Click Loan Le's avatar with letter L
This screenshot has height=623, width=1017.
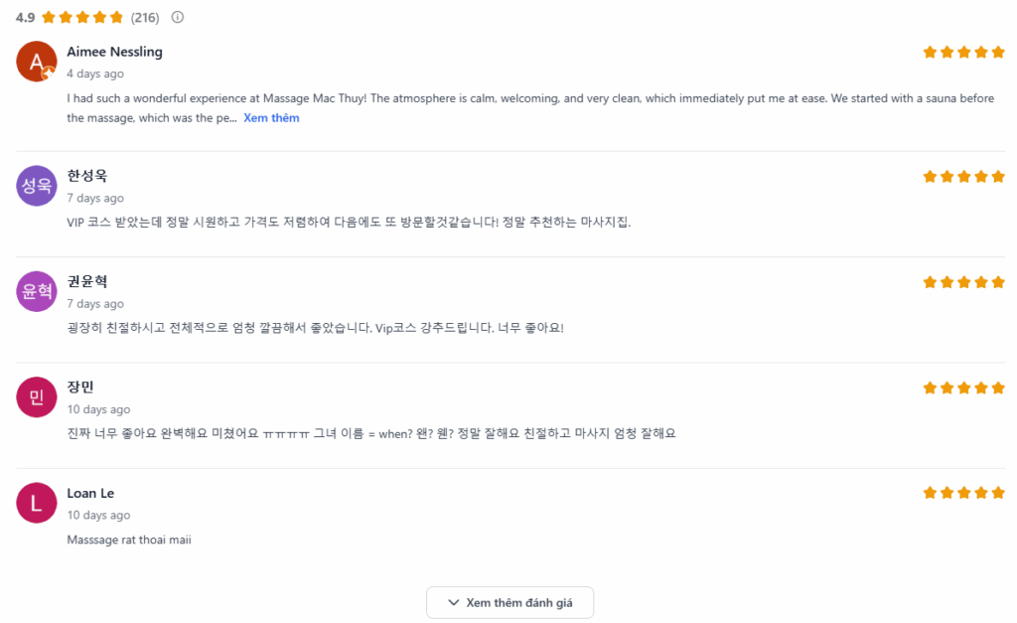[37, 503]
